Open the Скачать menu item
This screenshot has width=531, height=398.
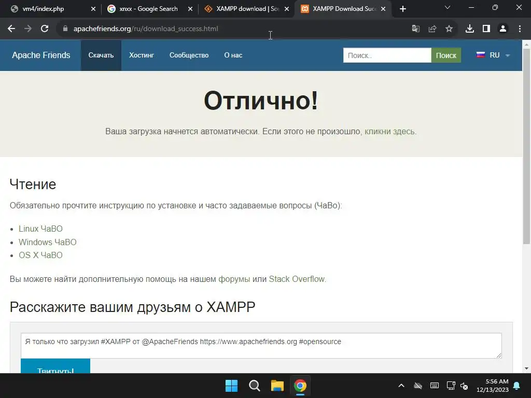(x=101, y=55)
